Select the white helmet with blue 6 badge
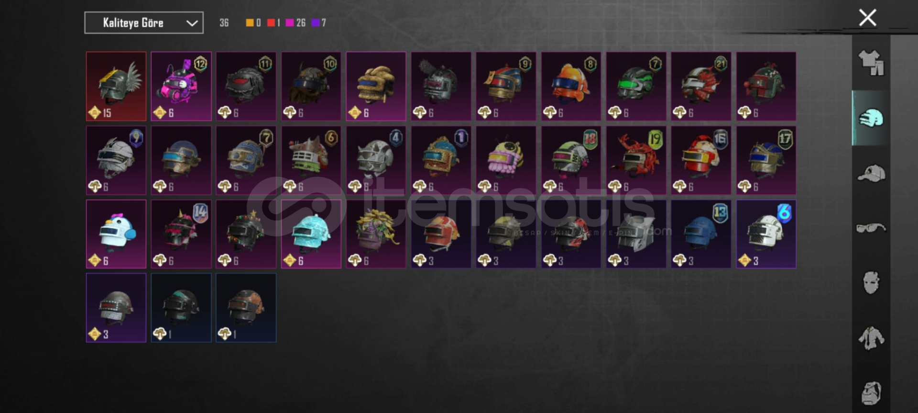This screenshot has height=413, width=918. [766, 234]
